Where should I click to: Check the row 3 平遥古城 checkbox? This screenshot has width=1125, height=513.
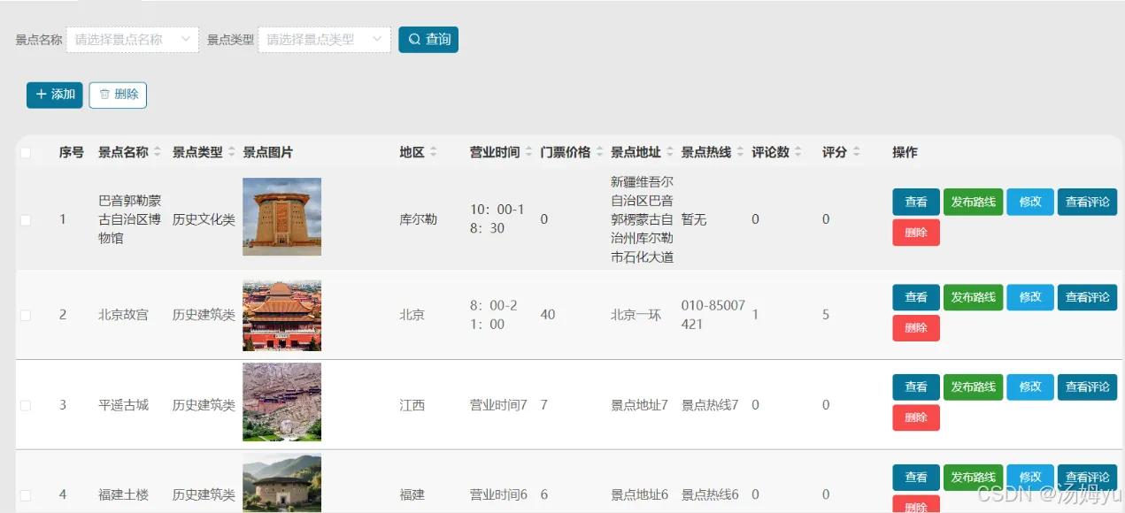click(26, 405)
